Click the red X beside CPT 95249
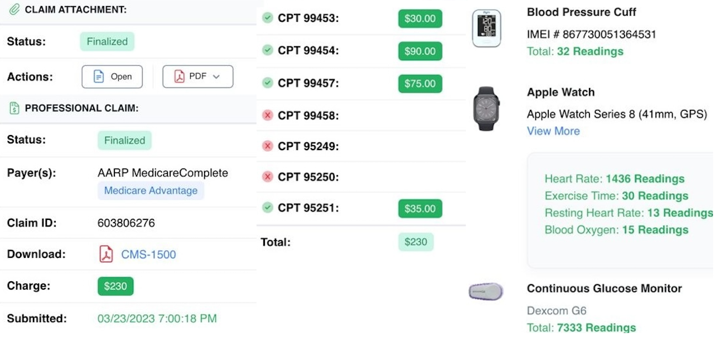Screen dimensions: 725x341 (268, 146)
